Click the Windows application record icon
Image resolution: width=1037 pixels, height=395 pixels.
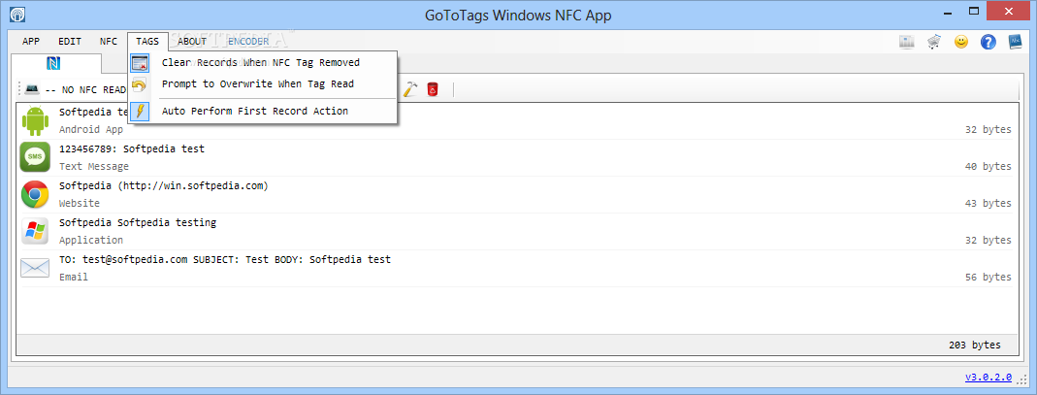(34, 231)
